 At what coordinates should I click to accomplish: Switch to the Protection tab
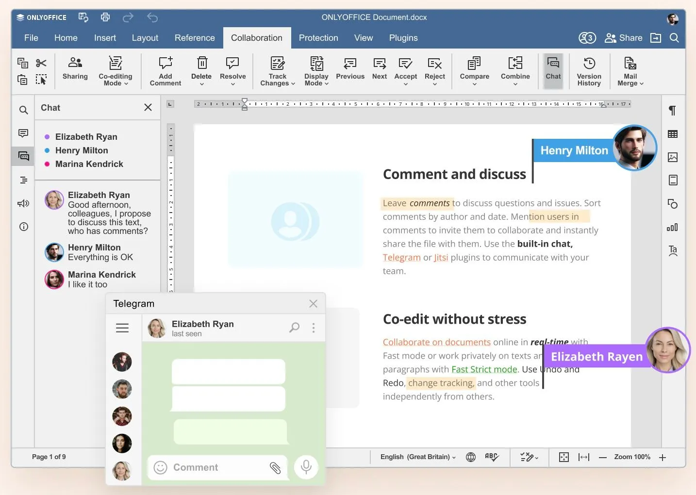[318, 38]
